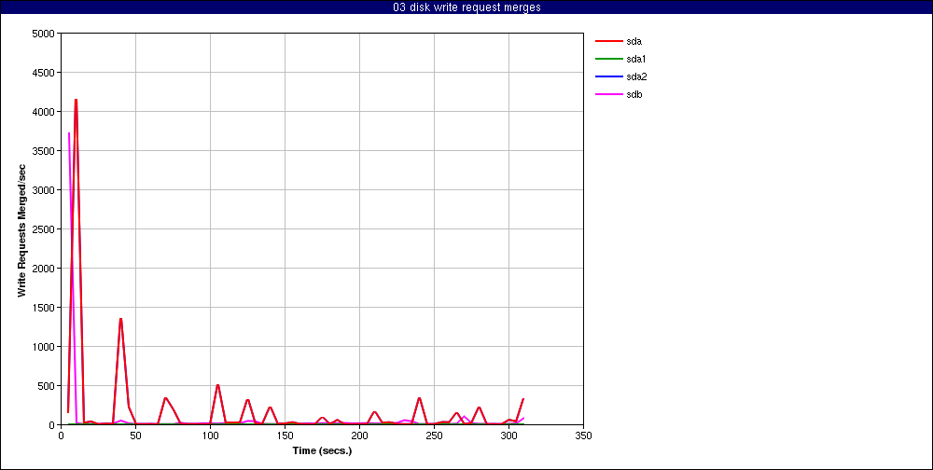Click the 150 x-axis tick label

[x=285, y=435]
